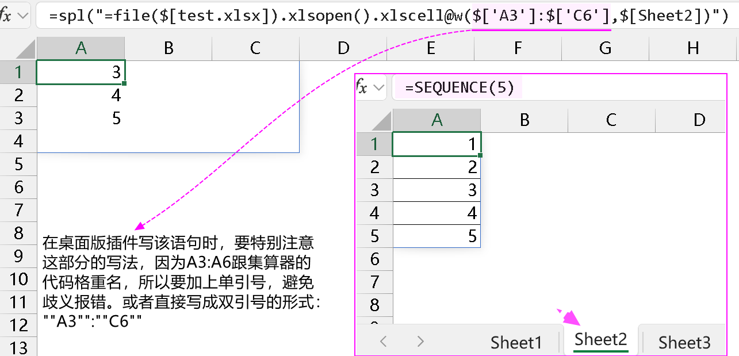
Task: Switch to the Sheet1 tab
Action: [x=516, y=343]
